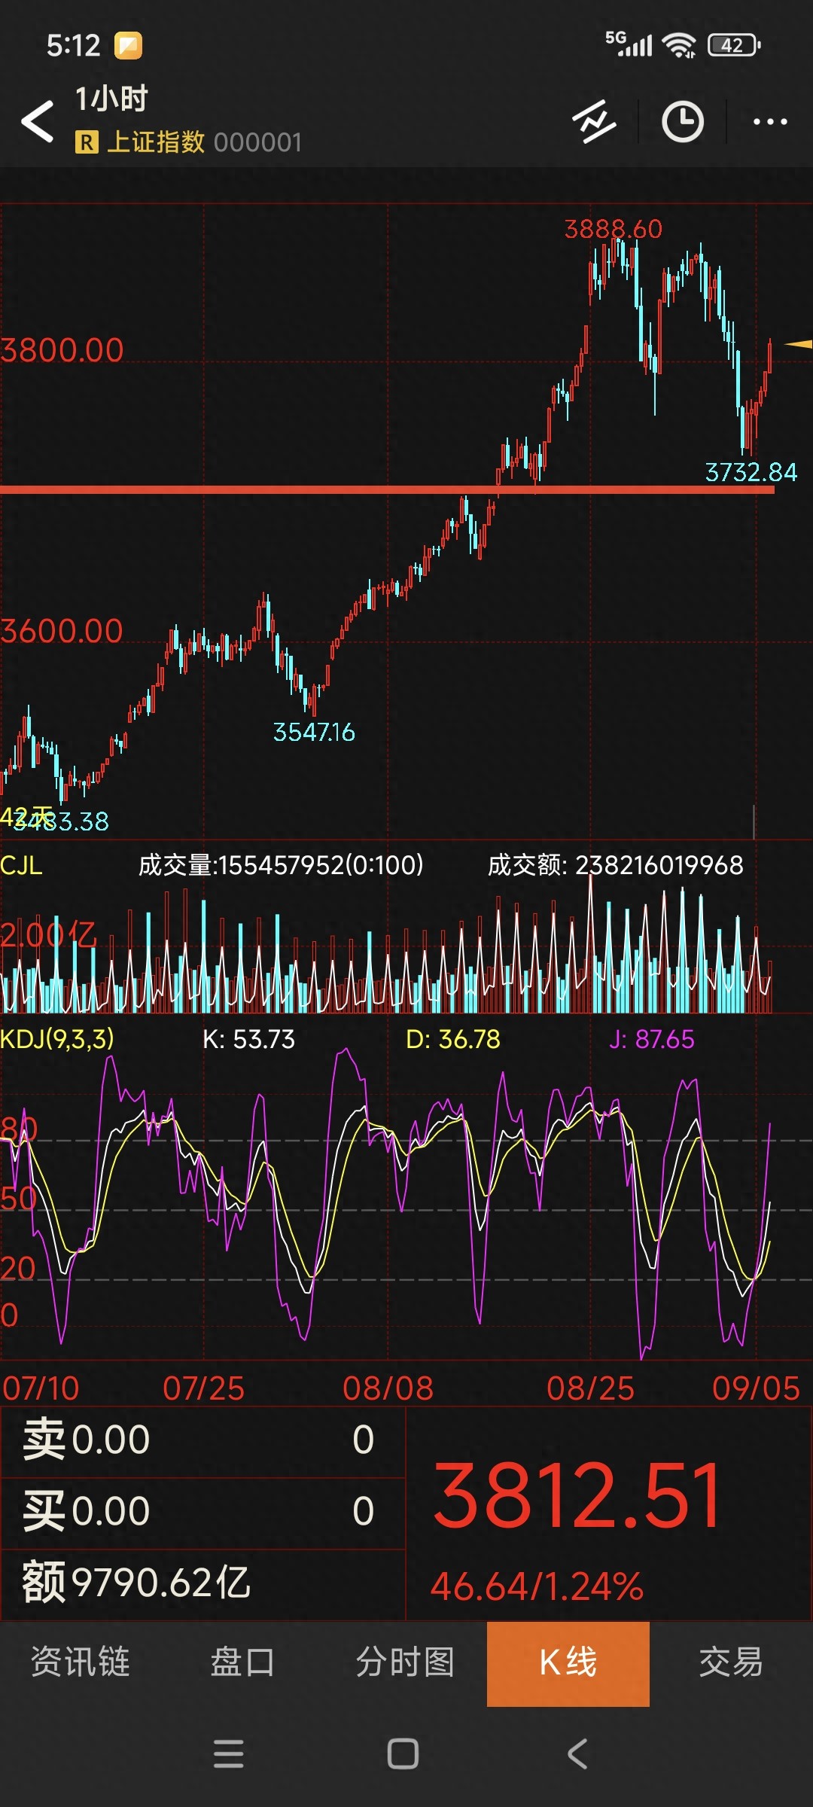Select the K线 tab

click(x=568, y=1662)
